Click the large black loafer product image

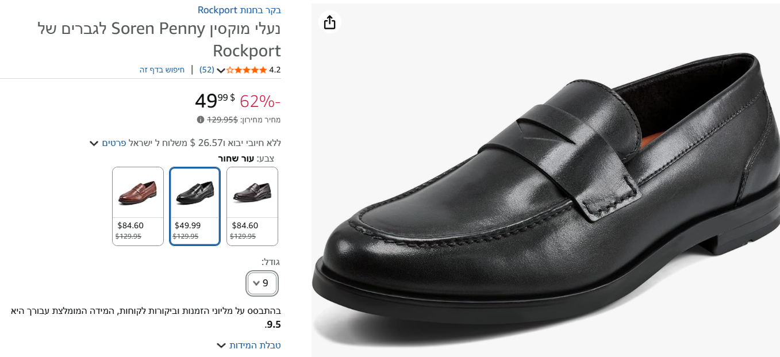[545, 190]
